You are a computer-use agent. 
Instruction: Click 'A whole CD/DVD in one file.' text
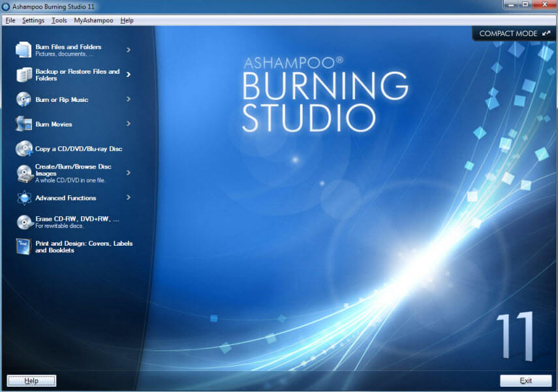point(70,180)
